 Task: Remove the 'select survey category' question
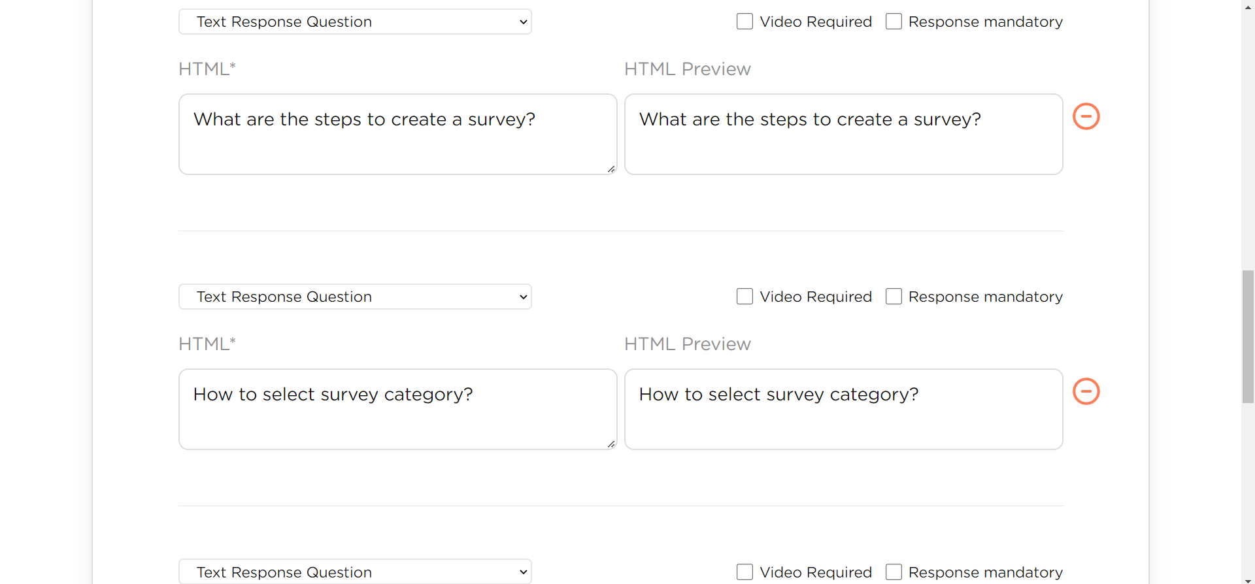[1086, 391]
